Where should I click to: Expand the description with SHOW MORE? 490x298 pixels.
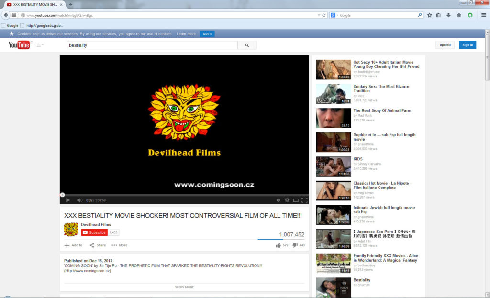point(184,287)
